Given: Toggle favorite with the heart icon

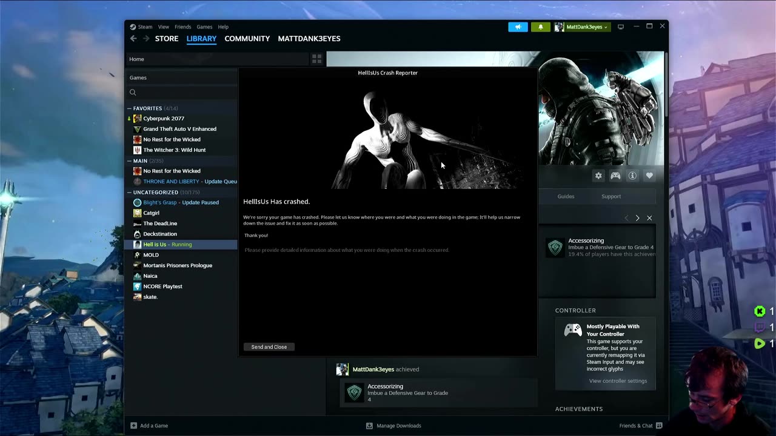Looking at the screenshot, I should tap(649, 176).
